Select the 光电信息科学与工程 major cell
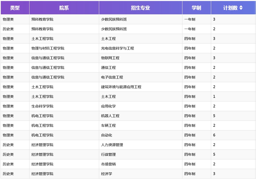Viewport: 256px width, 180px height. [x=117, y=48]
